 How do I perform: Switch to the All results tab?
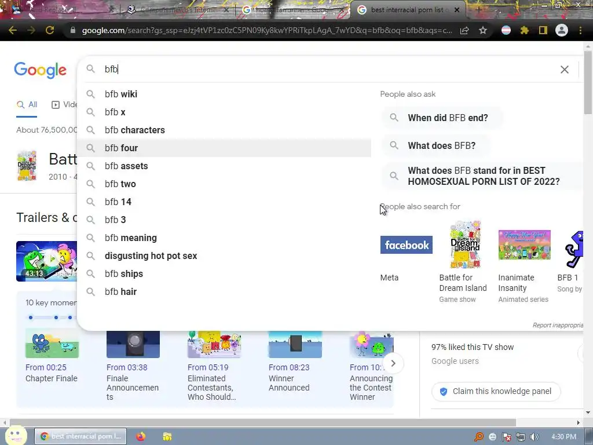coord(27,105)
